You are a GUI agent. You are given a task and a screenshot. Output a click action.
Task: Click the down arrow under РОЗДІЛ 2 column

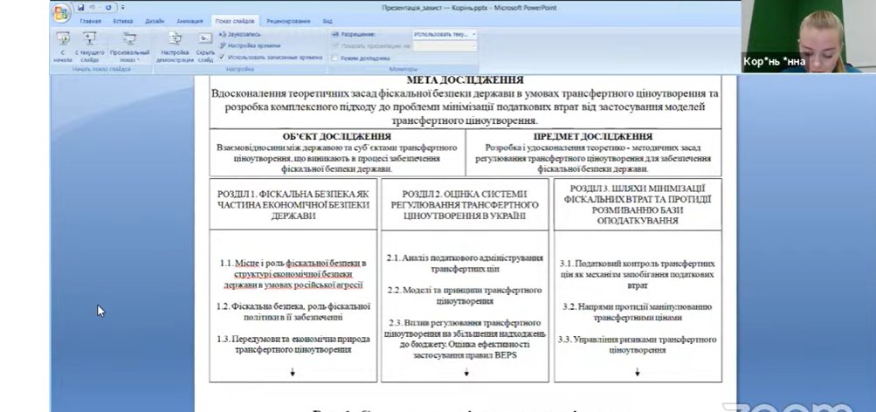[x=466, y=373]
